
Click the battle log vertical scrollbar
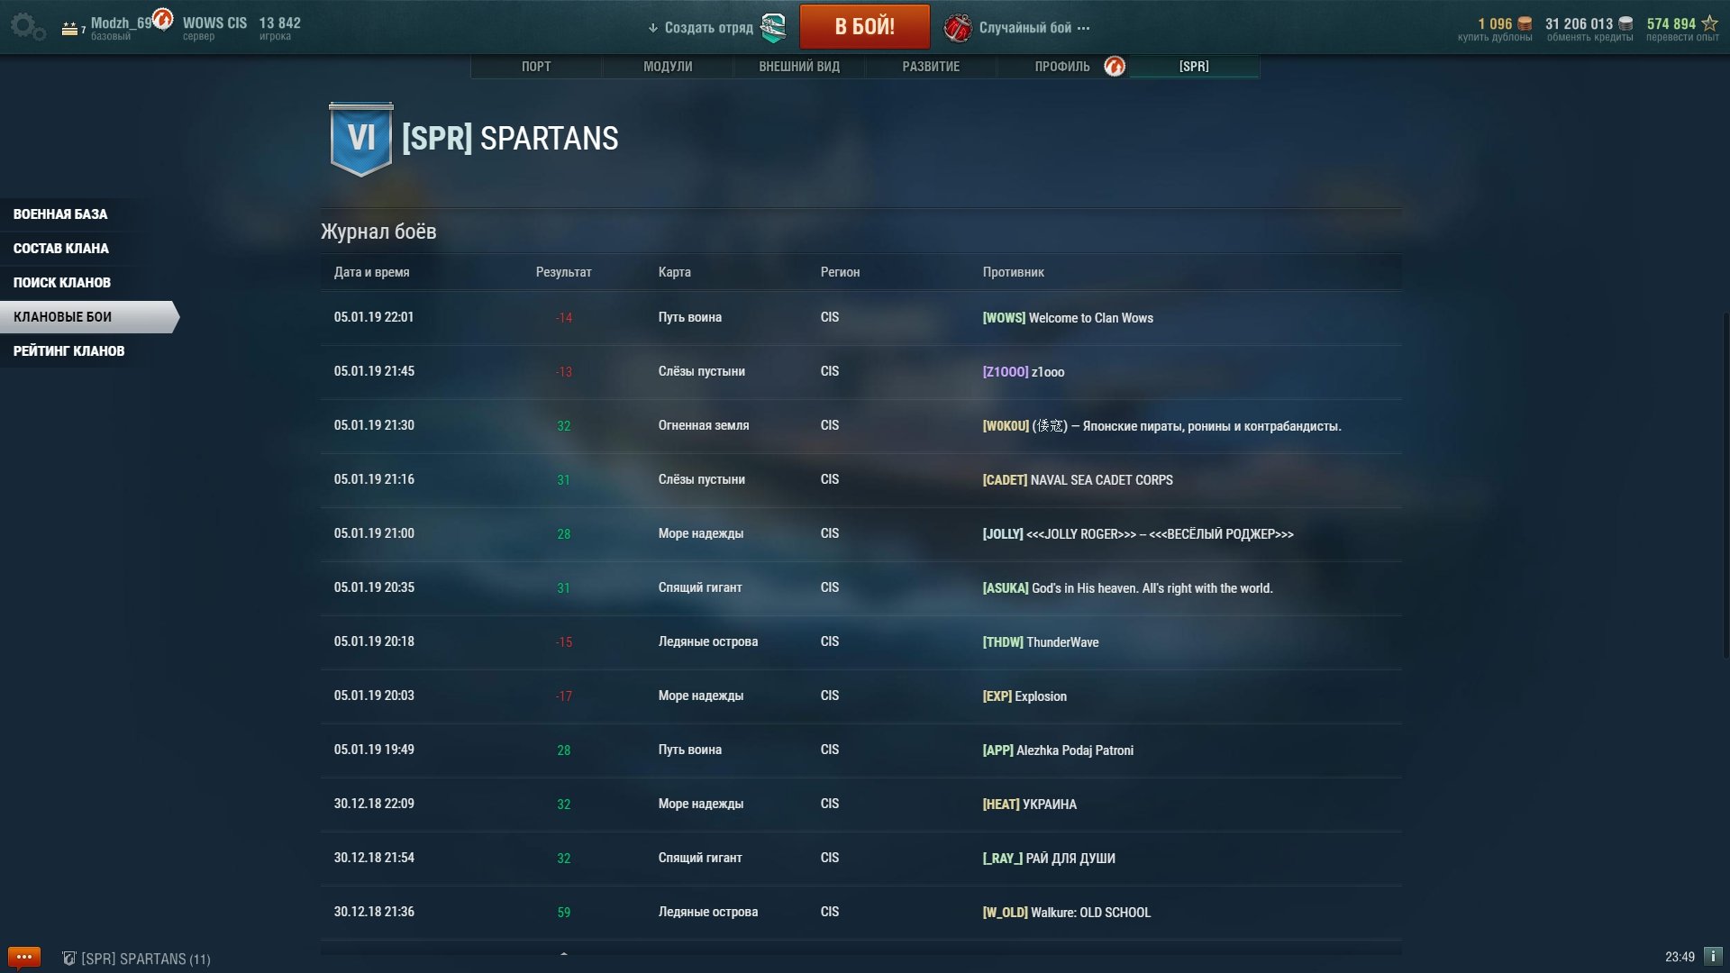tap(1725, 486)
